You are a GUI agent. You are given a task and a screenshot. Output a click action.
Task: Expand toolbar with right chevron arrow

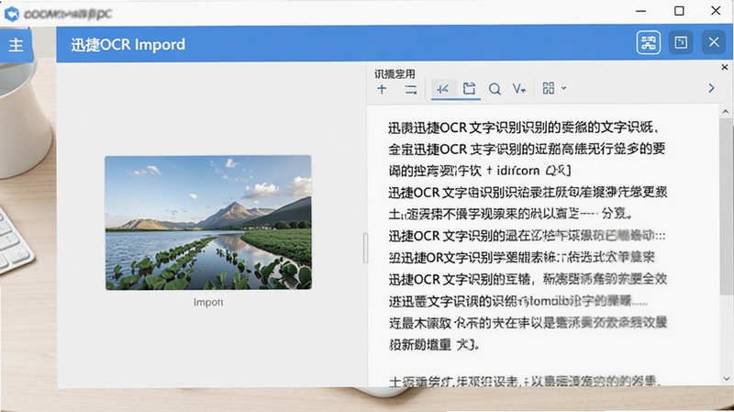pyautogui.click(x=712, y=88)
